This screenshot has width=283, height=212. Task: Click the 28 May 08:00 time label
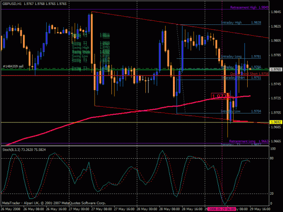click(169, 209)
